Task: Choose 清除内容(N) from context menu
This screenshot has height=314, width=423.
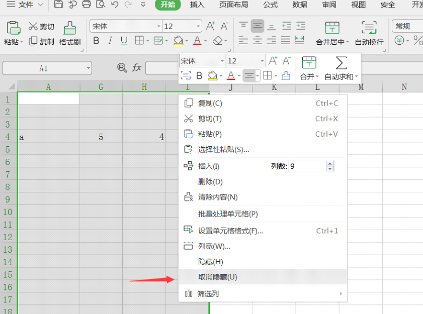Action: click(x=263, y=197)
